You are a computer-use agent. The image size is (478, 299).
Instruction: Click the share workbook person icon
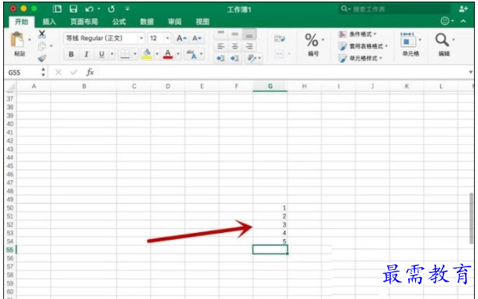click(x=463, y=9)
